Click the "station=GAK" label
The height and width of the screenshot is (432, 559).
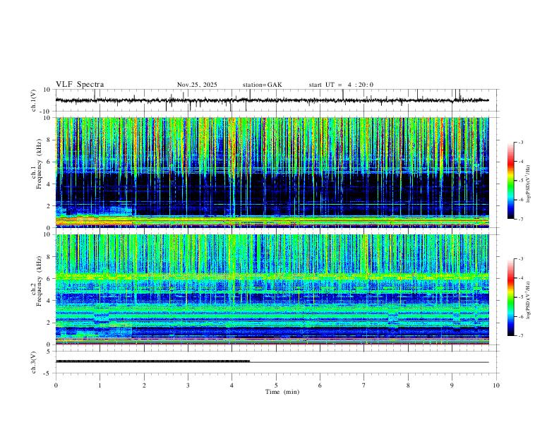[x=262, y=85]
